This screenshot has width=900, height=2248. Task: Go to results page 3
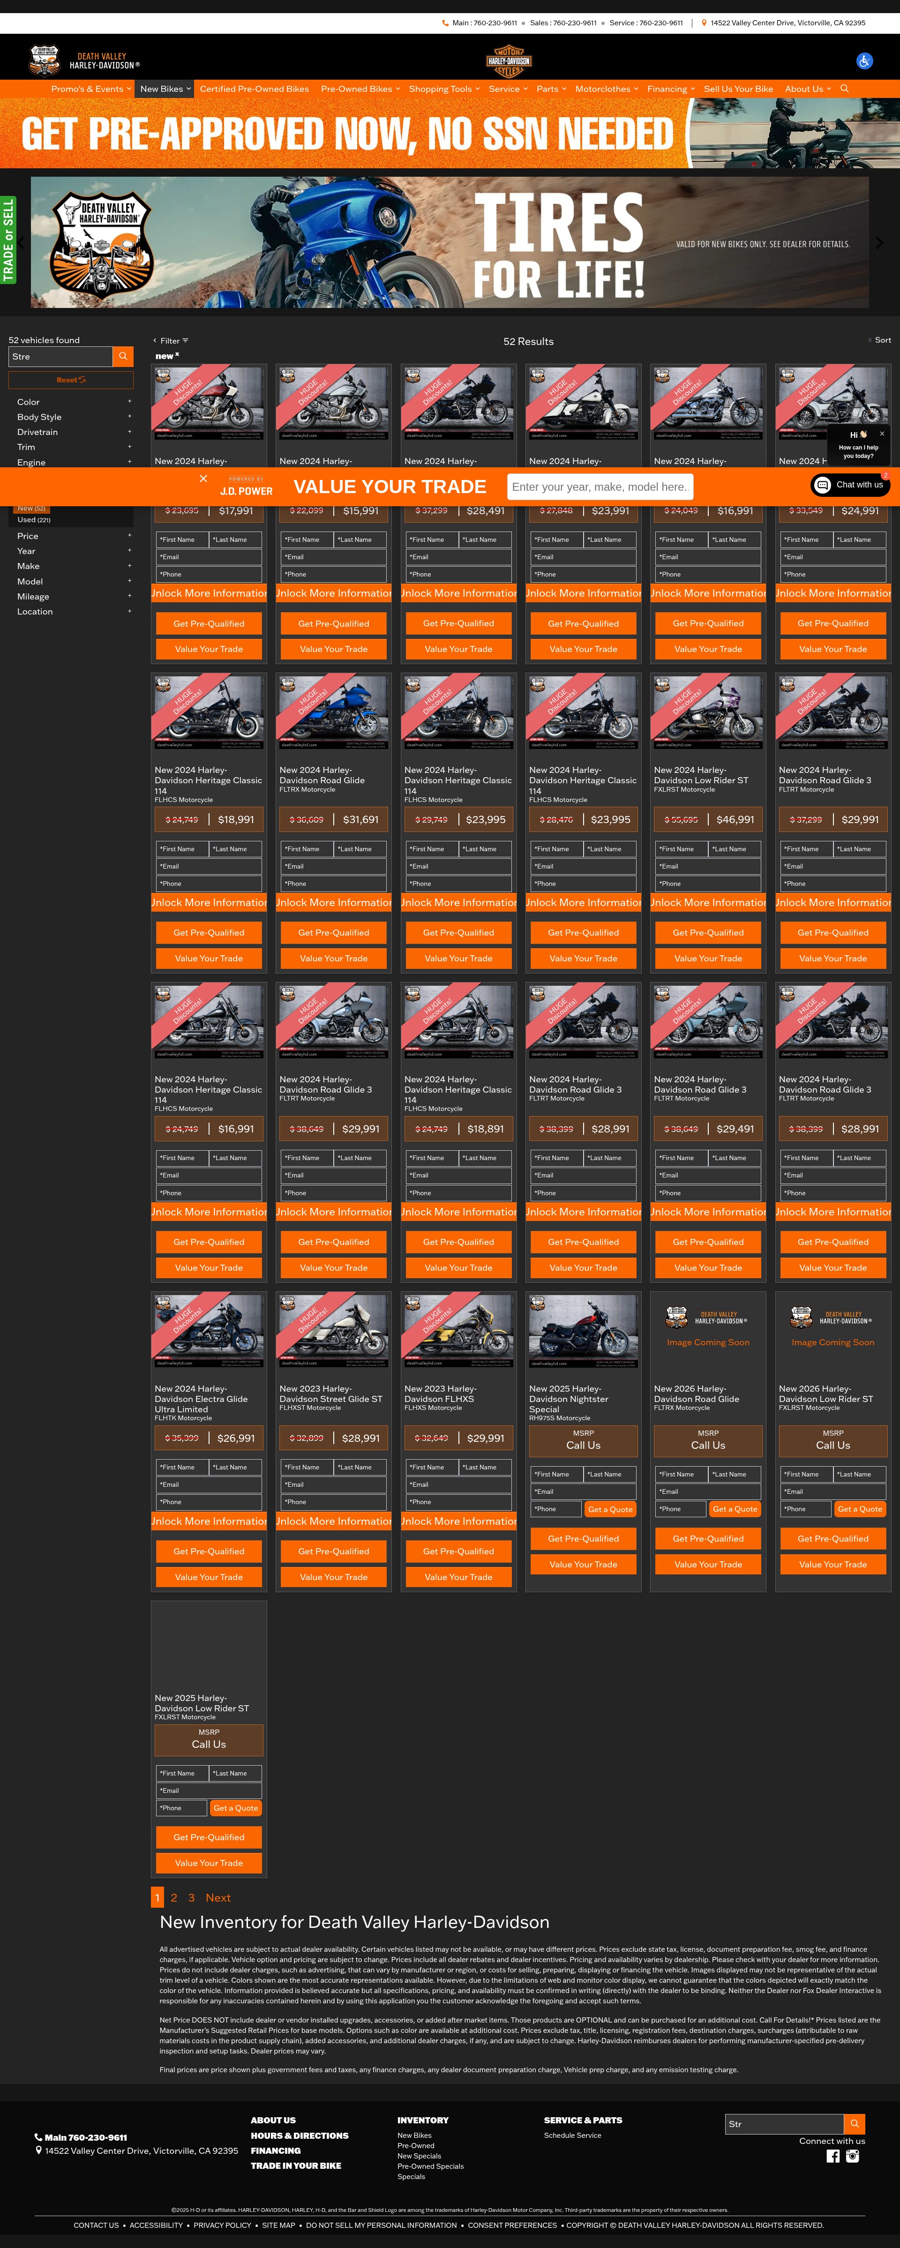(192, 1898)
